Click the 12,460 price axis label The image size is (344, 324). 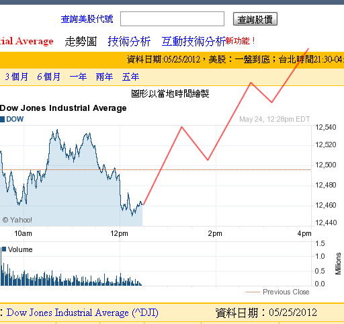326,205
